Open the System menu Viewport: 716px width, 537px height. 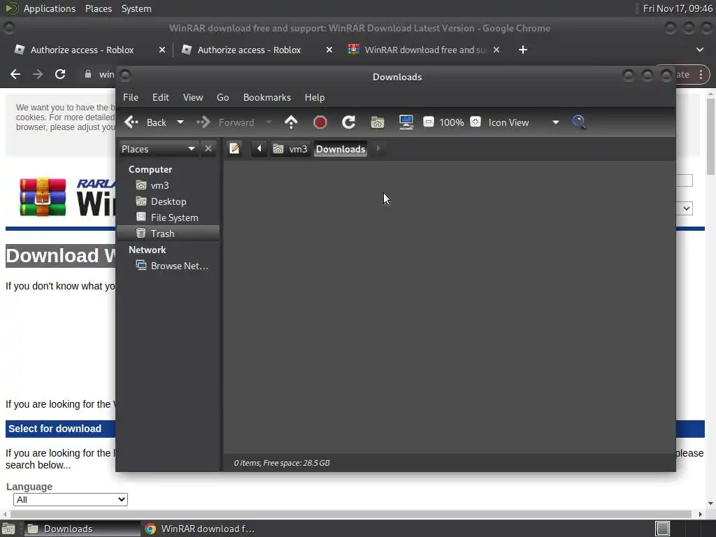pyautogui.click(x=136, y=8)
